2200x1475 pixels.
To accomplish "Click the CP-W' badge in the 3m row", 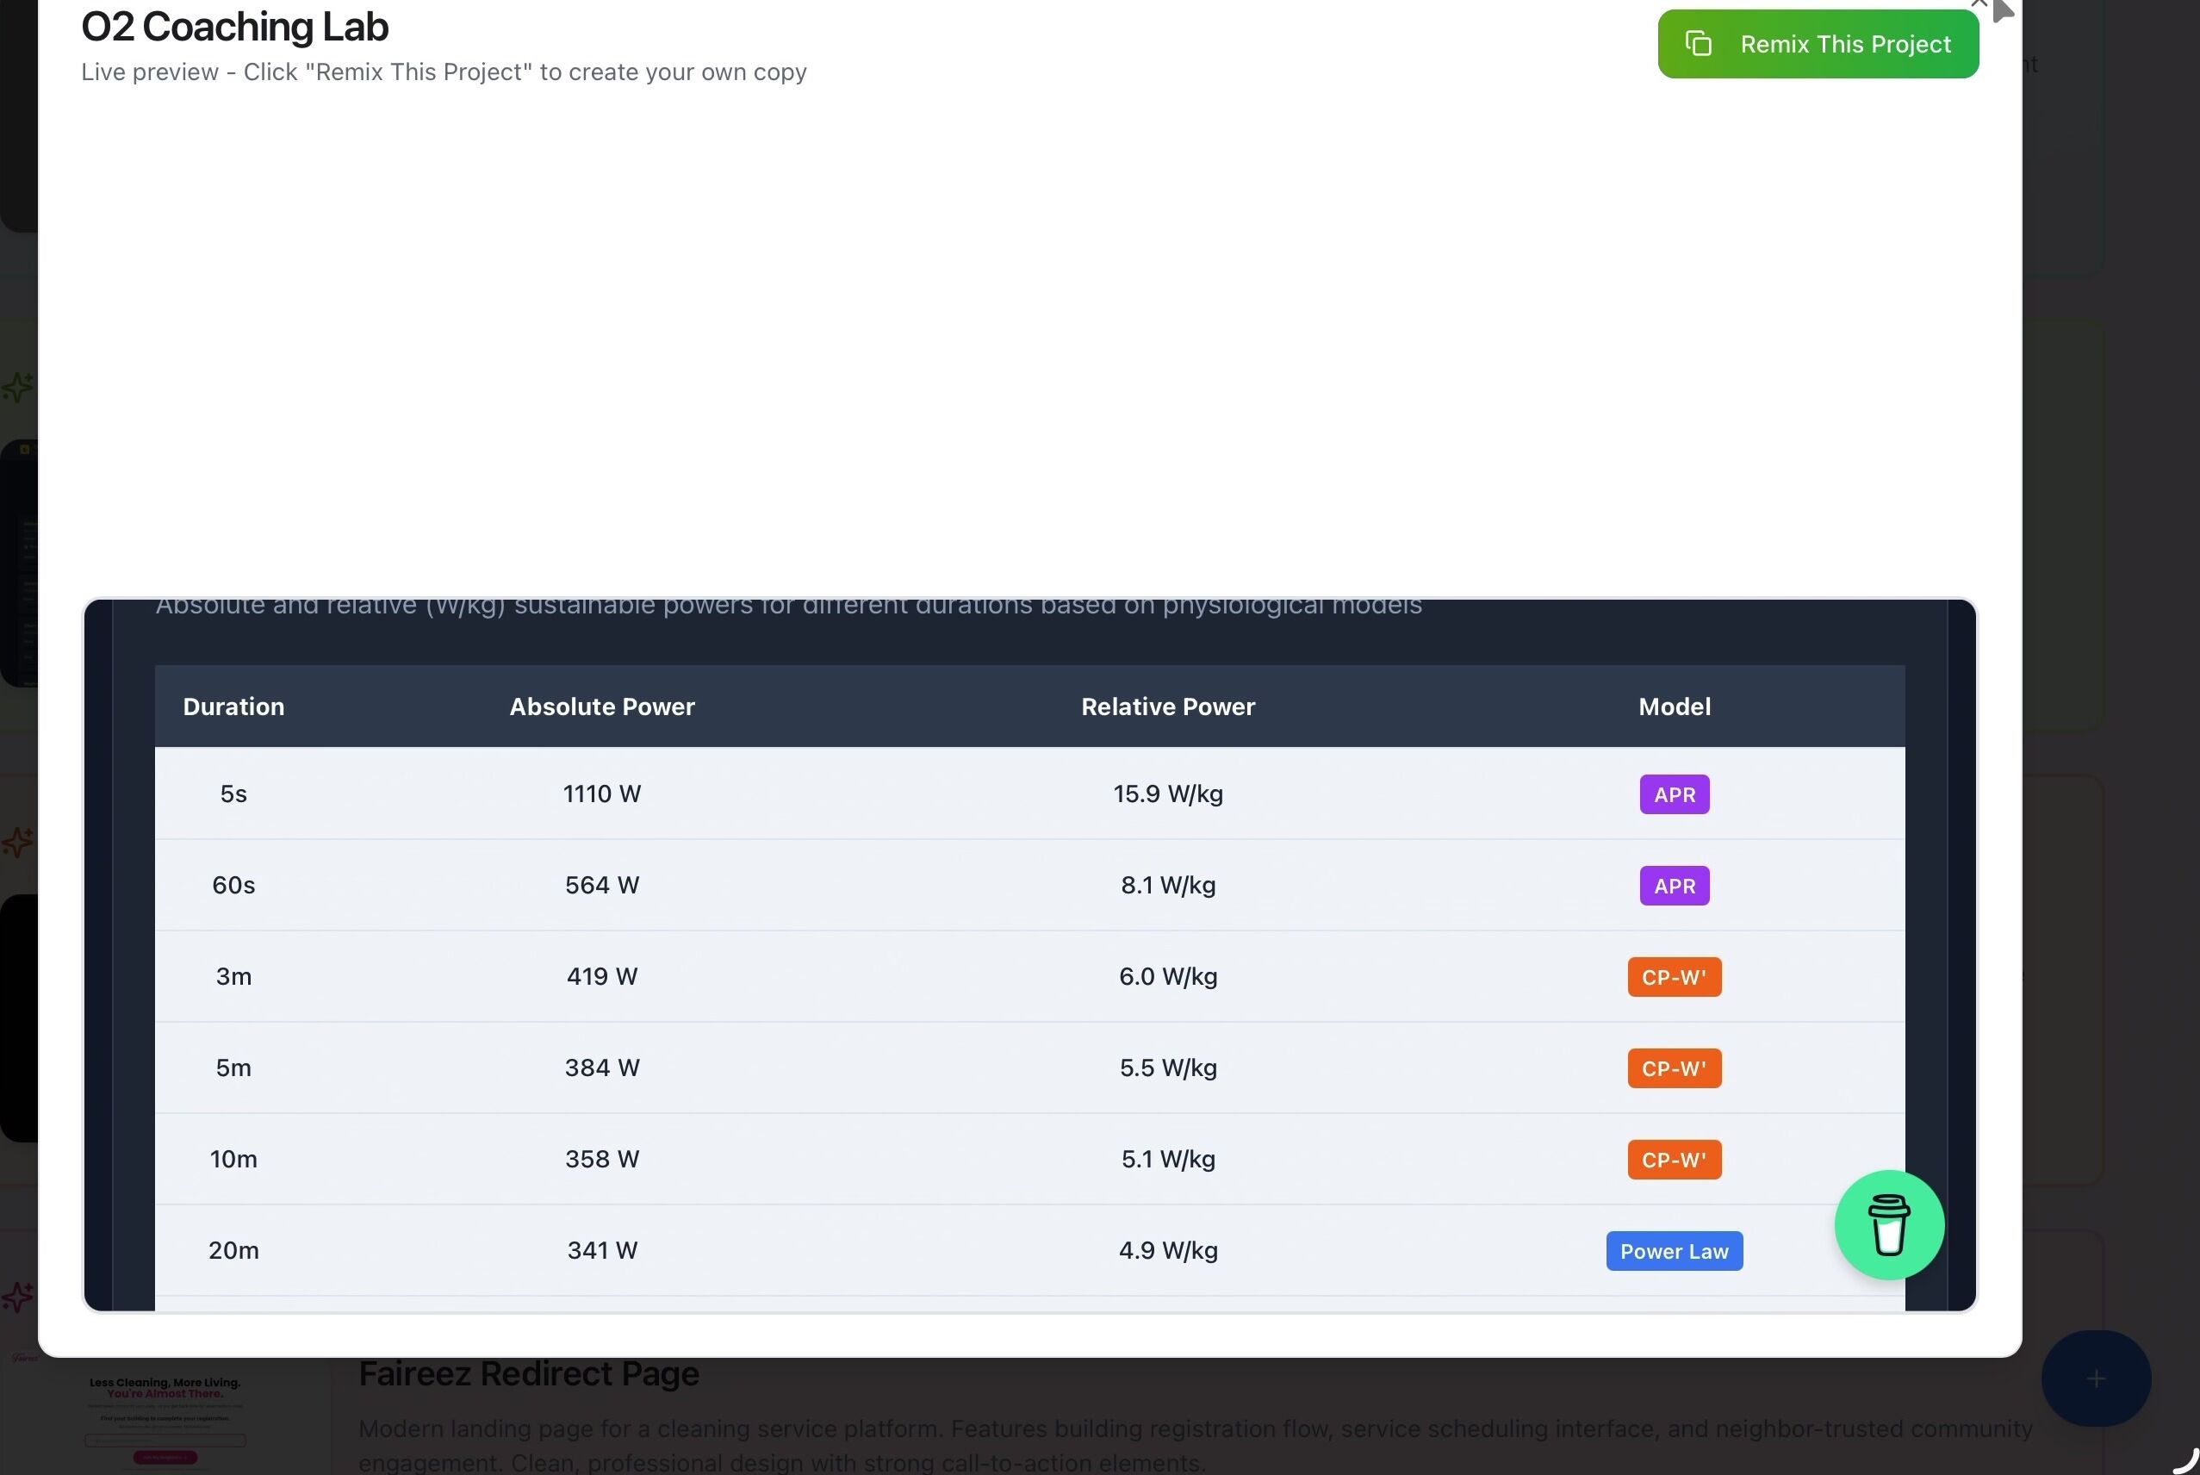I will (1674, 976).
